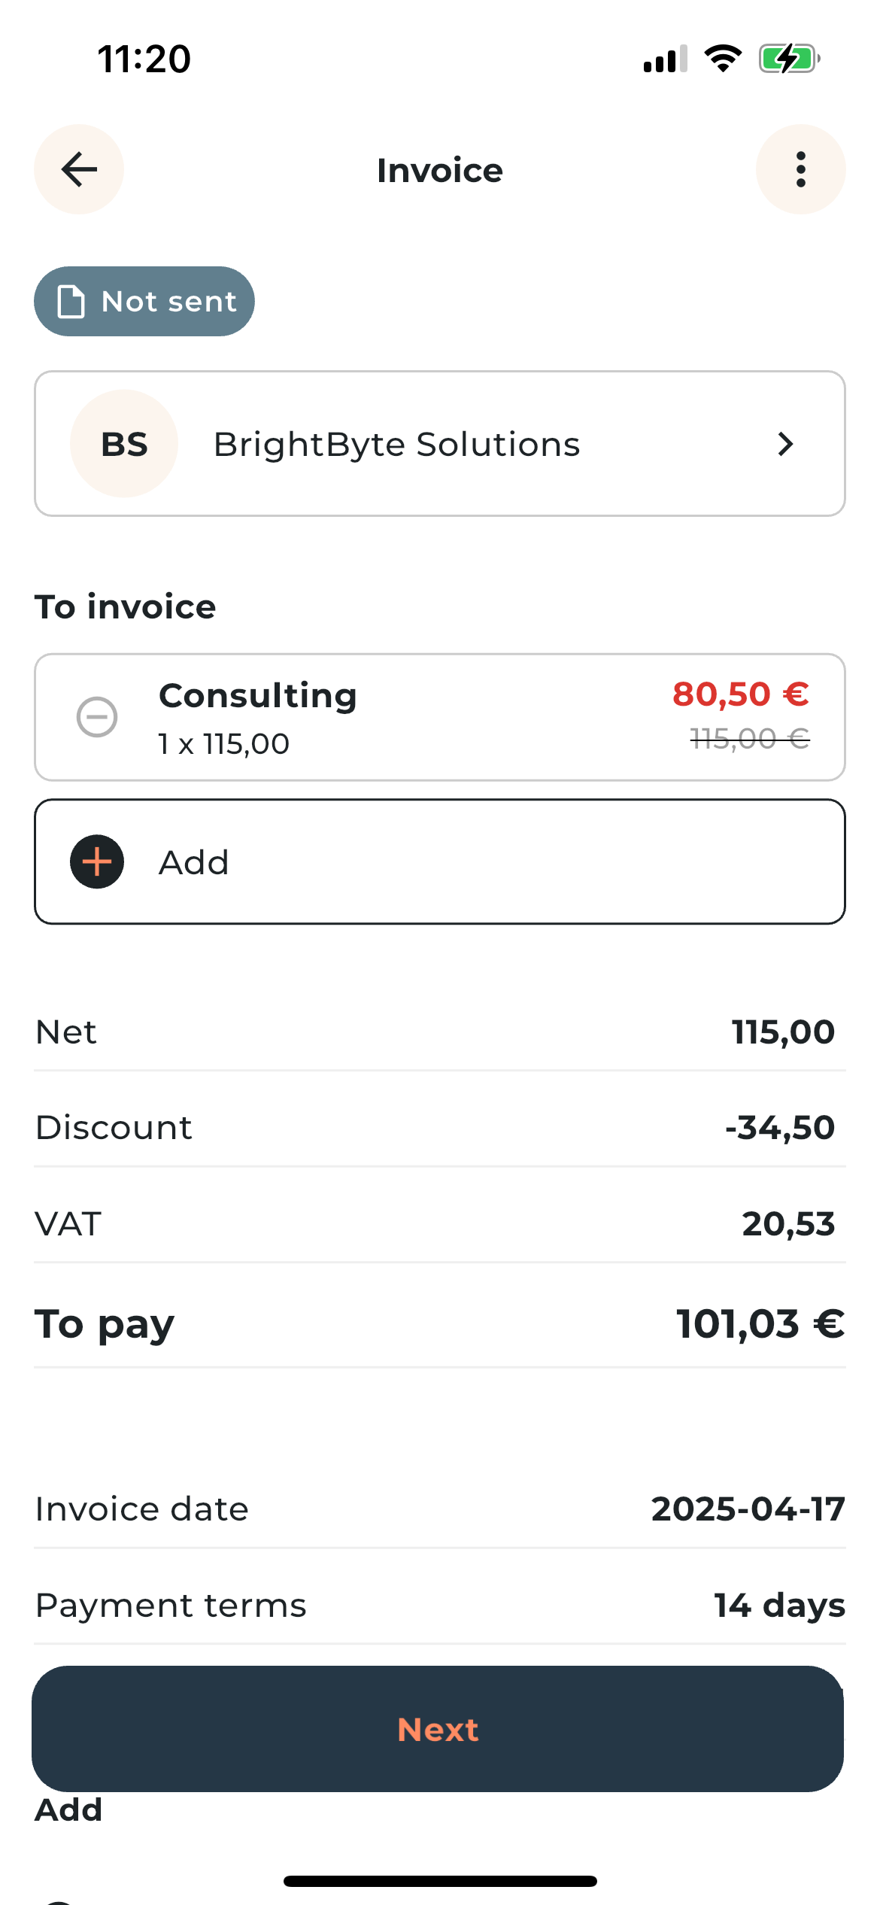
Task: Tap the BS customer avatar
Action: tap(124, 444)
